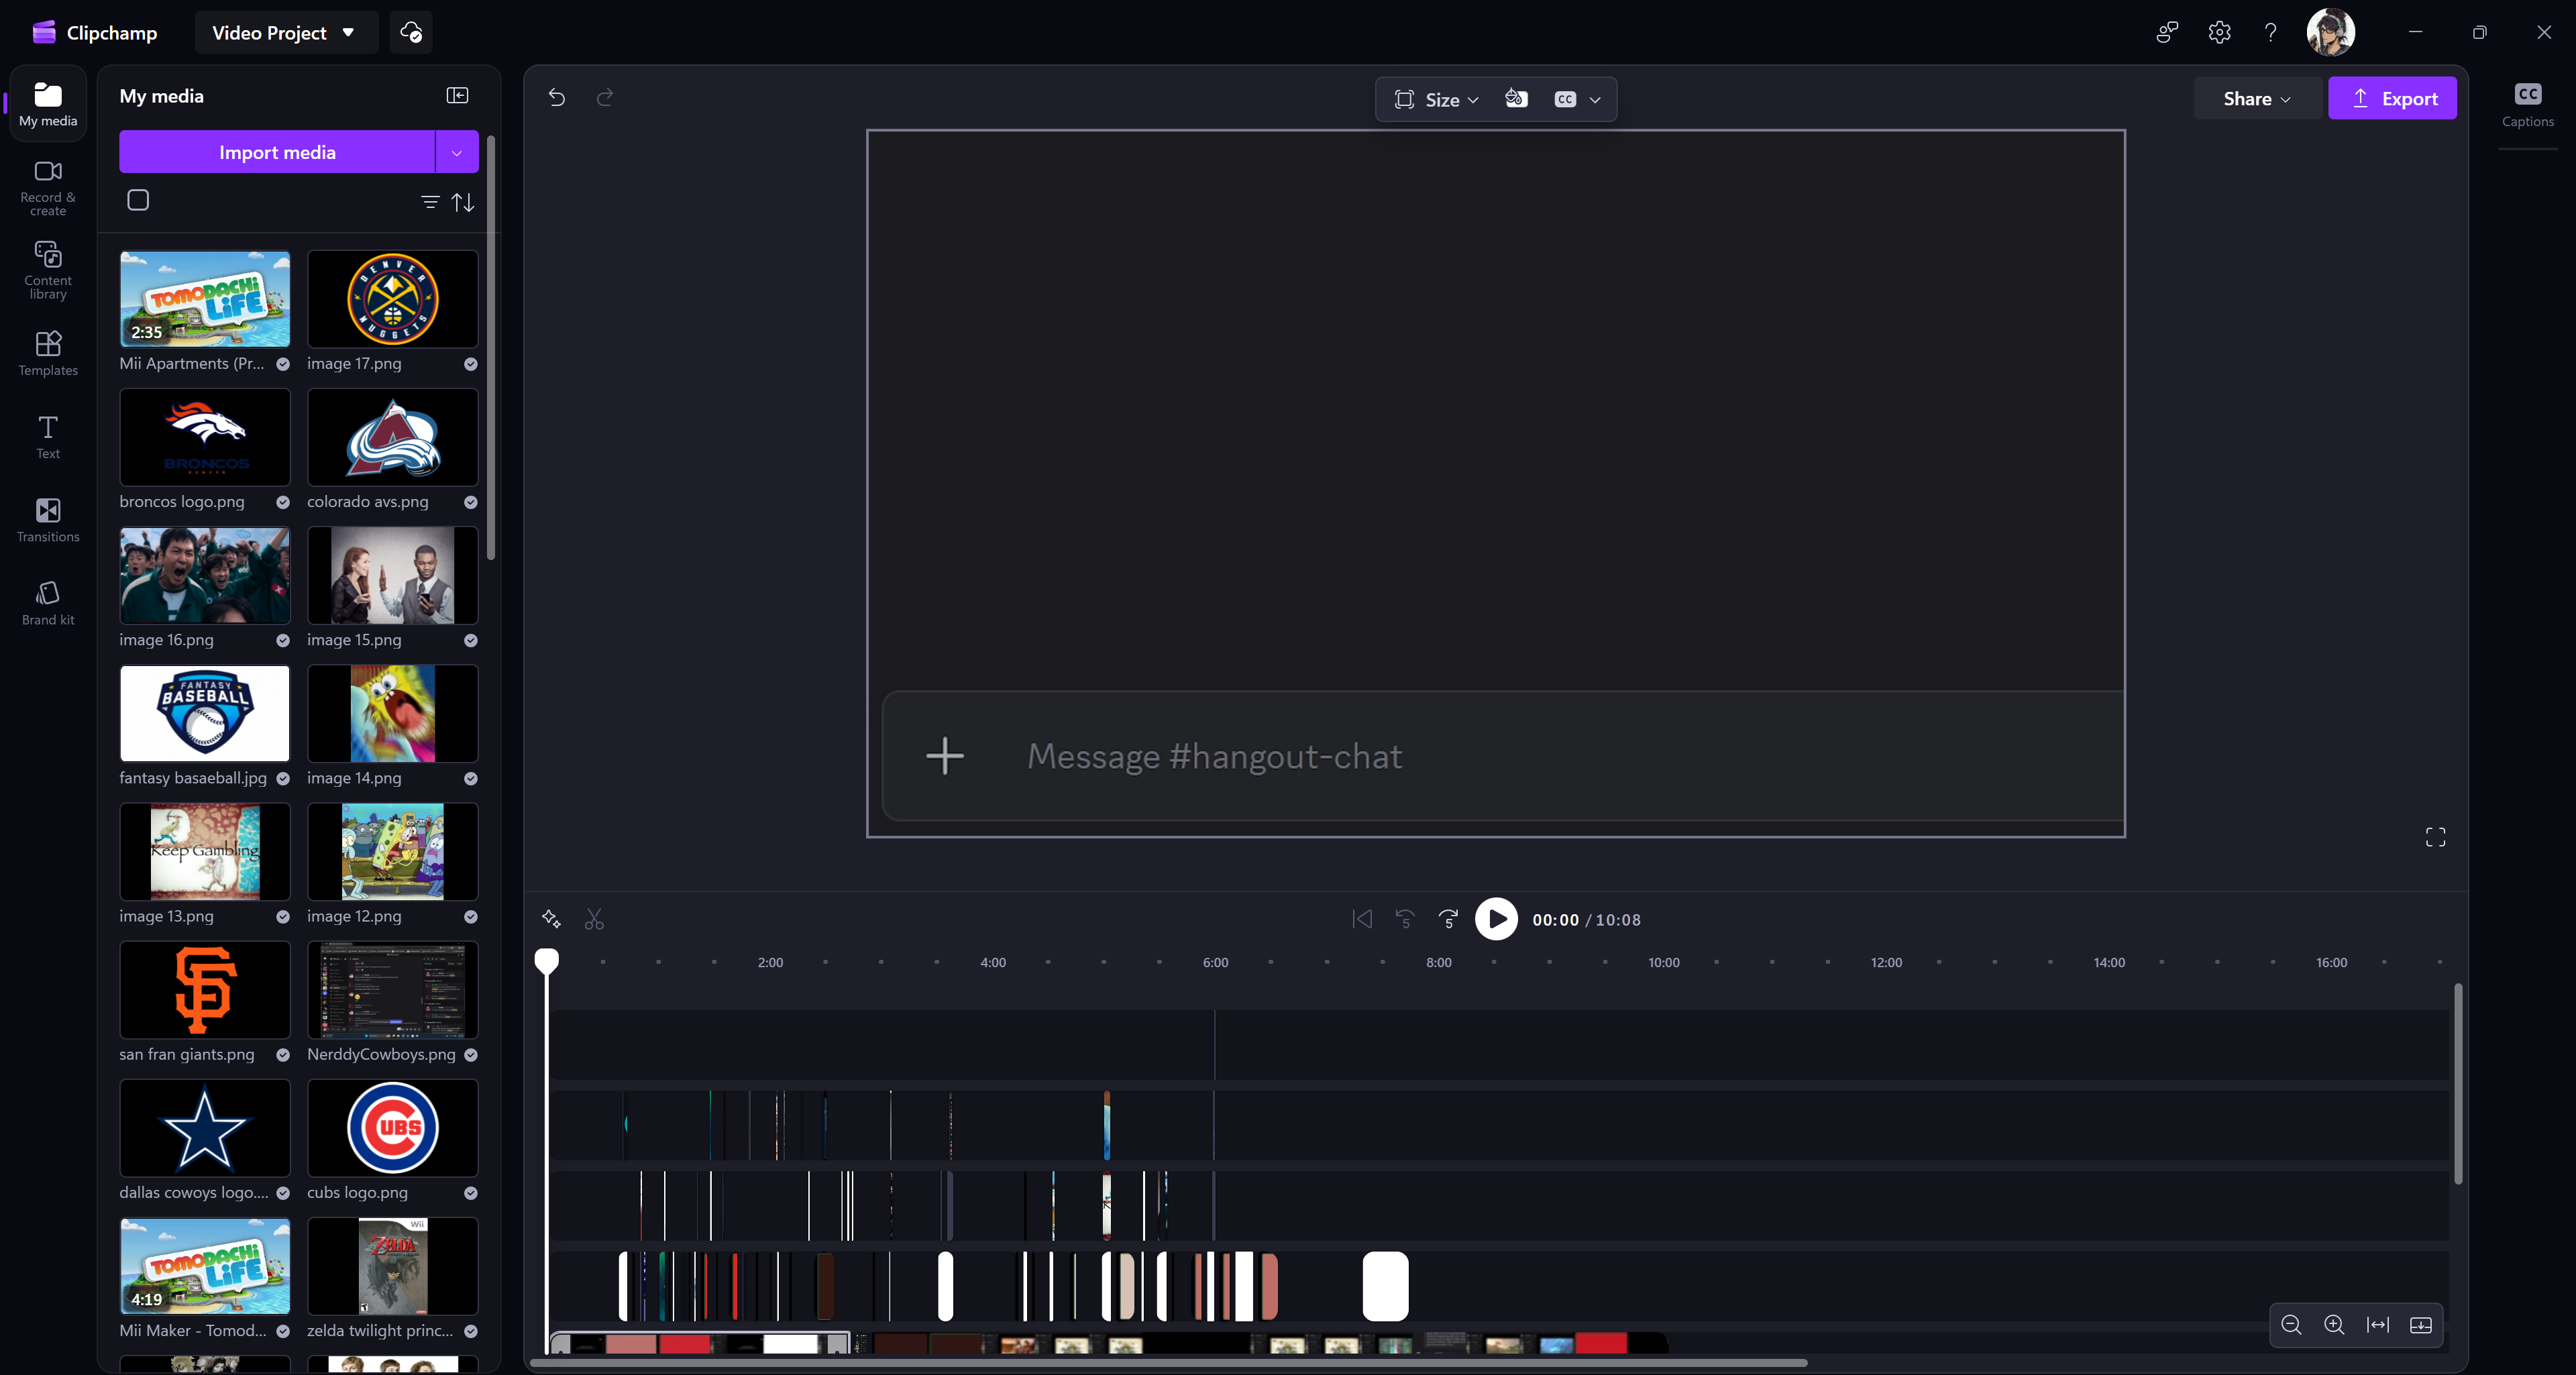Expand the captions options chevron
The image size is (2576, 1375).
tap(1595, 99)
